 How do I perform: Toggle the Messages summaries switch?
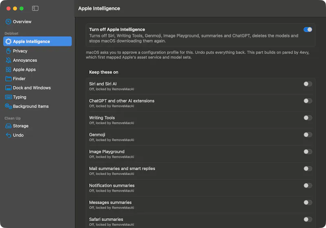tap(308, 202)
